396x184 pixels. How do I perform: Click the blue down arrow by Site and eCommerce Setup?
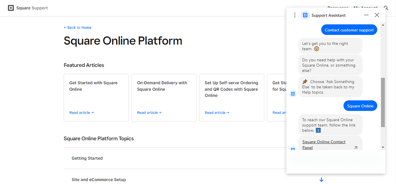pyautogui.click(x=321, y=180)
